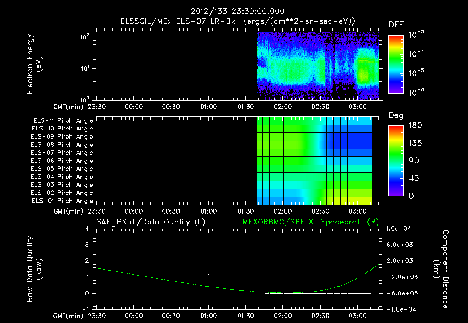Viewport: 468px width, 323px height.
Task: Select the Component Distance (km) axis label
Action: (441, 269)
